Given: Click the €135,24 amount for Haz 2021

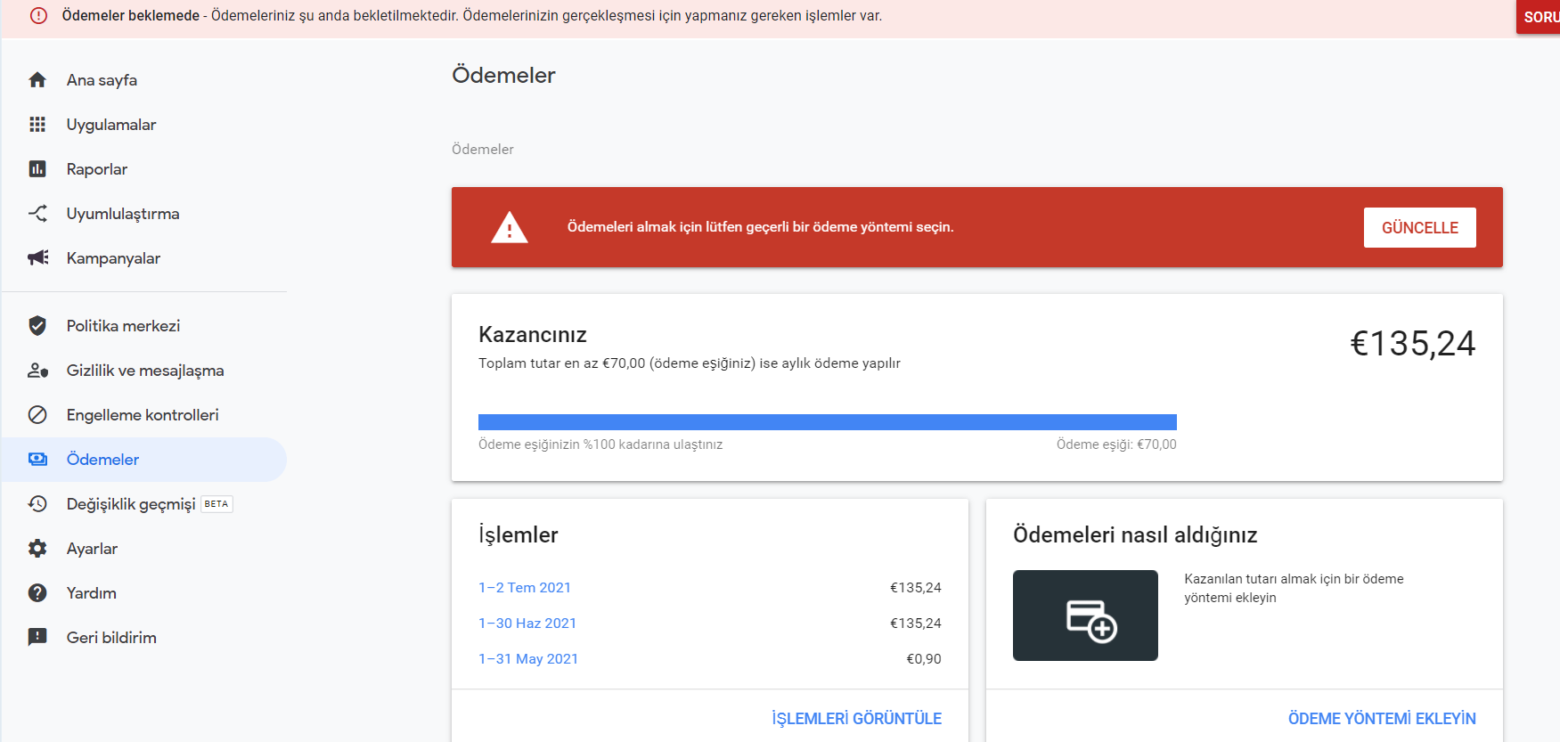Looking at the screenshot, I should 916,624.
